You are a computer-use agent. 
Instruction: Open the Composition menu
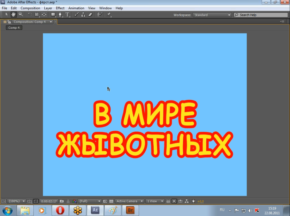point(30,8)
